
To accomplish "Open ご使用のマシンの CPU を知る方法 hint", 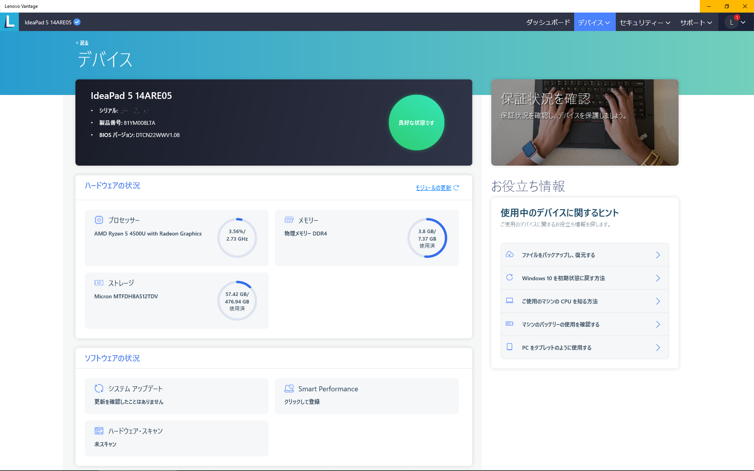I will pyautogui.click(x=585, y=301).
